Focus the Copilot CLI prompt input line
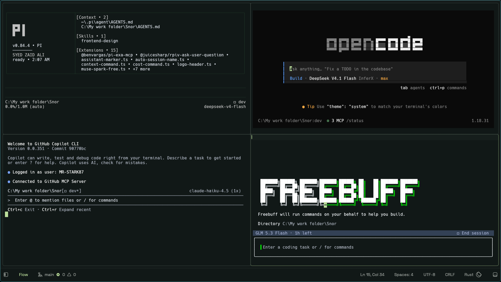Image resolution: width=501 pixels, height=282 pixels. click(126, 200)
